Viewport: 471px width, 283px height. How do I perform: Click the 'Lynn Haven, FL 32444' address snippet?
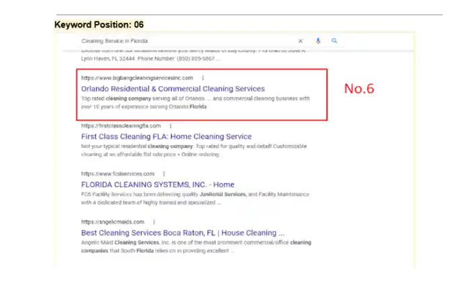151,58
